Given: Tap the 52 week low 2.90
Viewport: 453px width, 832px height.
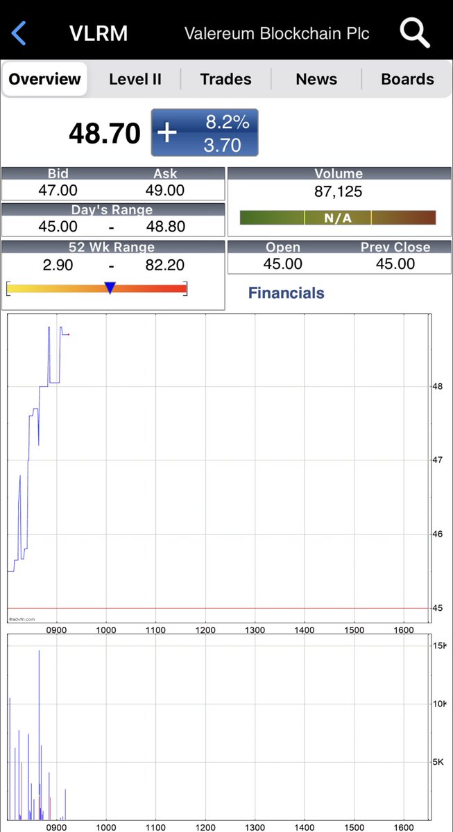Looking at the screenshot, I should point(58,265).
